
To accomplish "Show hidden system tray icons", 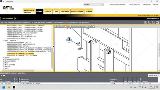I will 127,87.
